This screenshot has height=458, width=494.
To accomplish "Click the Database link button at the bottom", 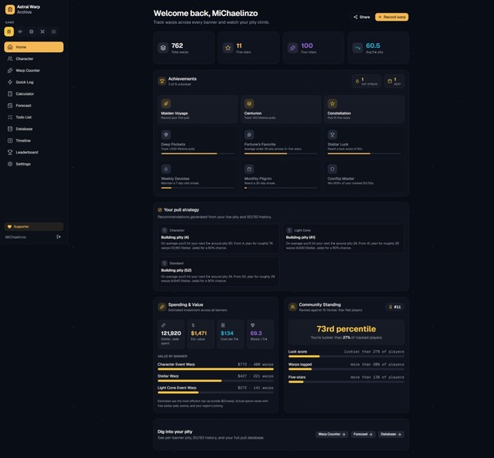I will coord(391,434).
